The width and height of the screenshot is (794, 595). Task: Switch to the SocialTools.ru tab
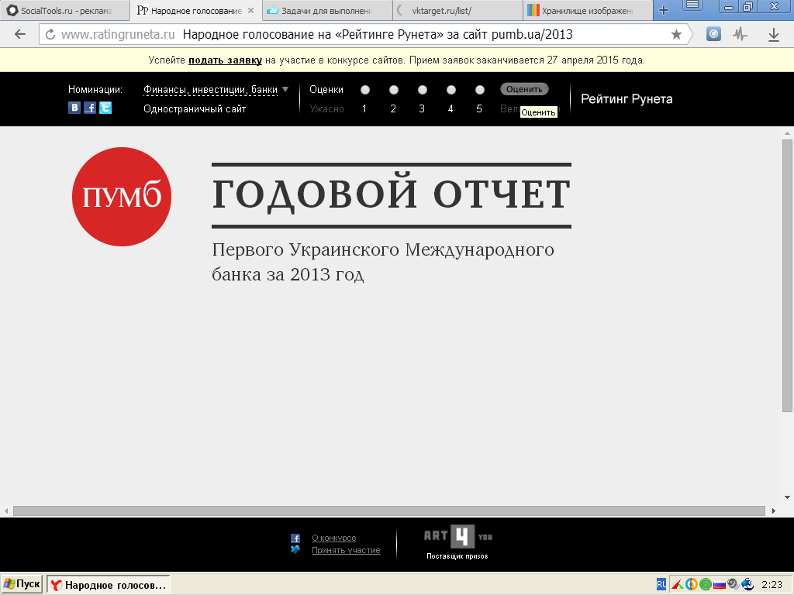coord(64,10)
